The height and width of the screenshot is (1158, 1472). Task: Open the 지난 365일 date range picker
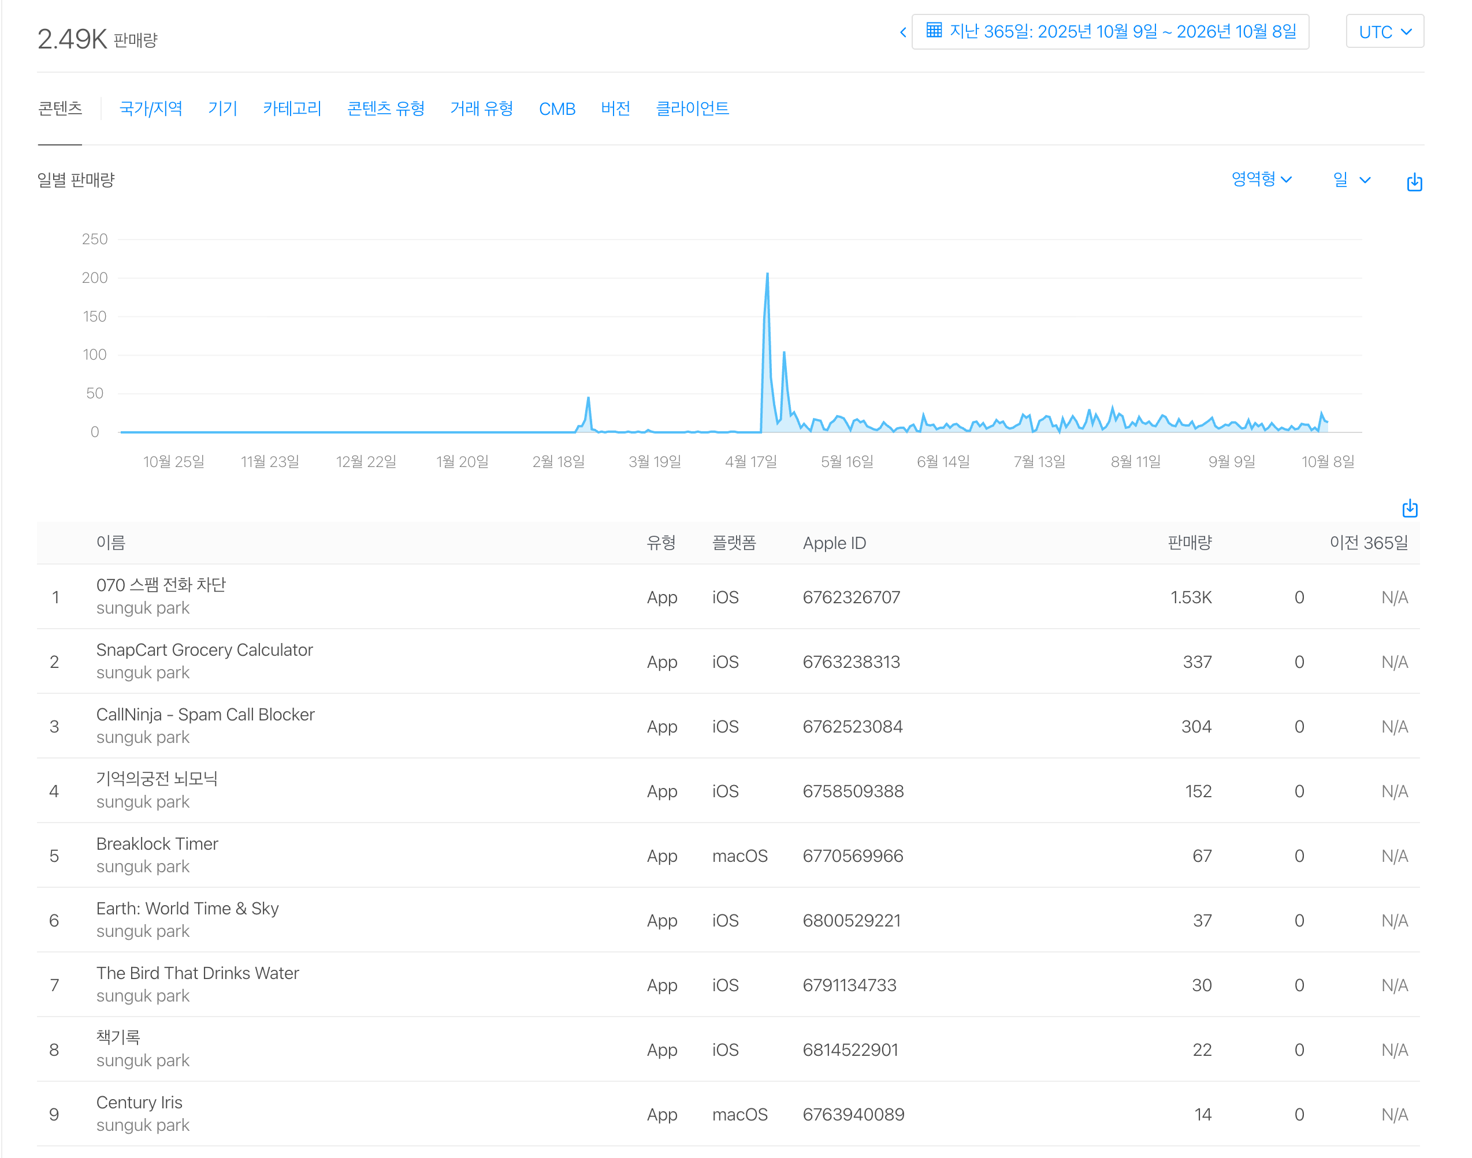coord(1110,32)
